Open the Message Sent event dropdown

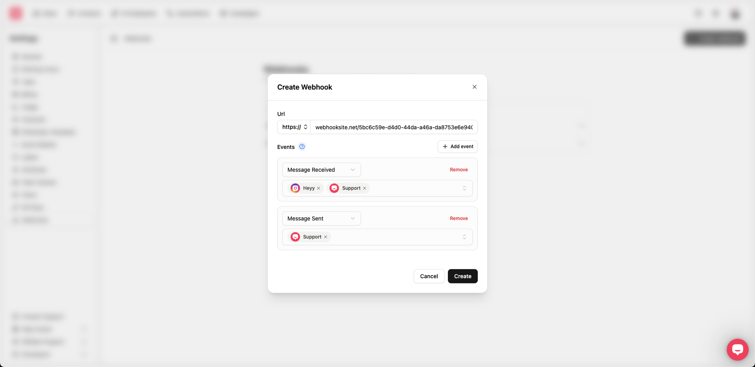click(321, 218)
